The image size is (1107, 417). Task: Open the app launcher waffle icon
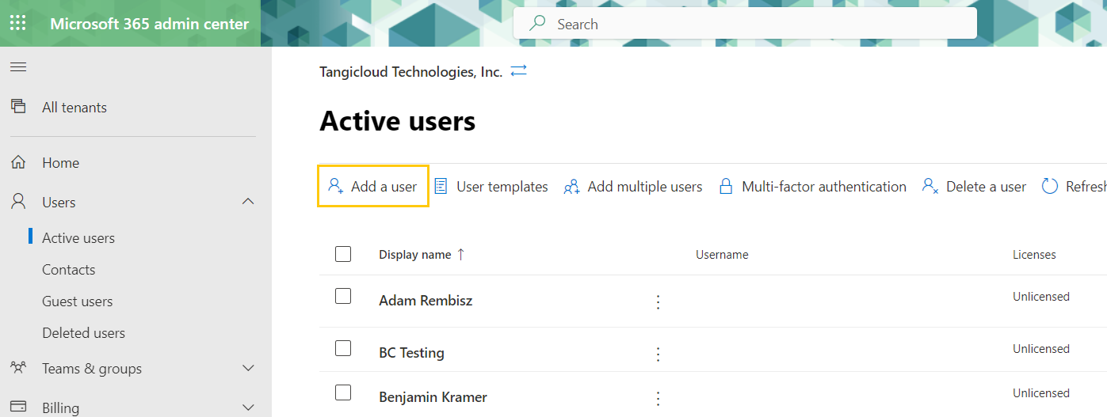coord(17,23)
